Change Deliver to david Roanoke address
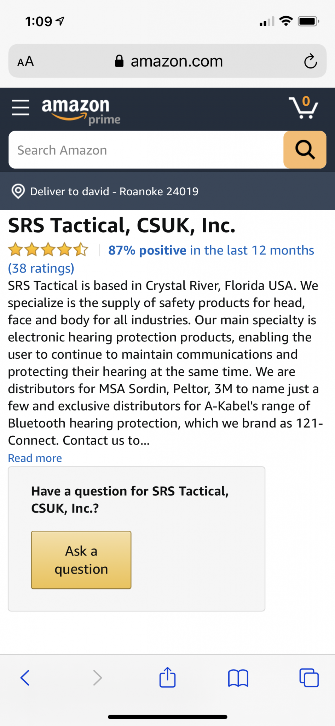Viewport: 335px width, 726px height. (114, 191)
